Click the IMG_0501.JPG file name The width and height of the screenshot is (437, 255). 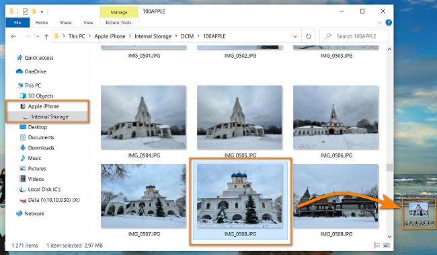pos(144,56)
